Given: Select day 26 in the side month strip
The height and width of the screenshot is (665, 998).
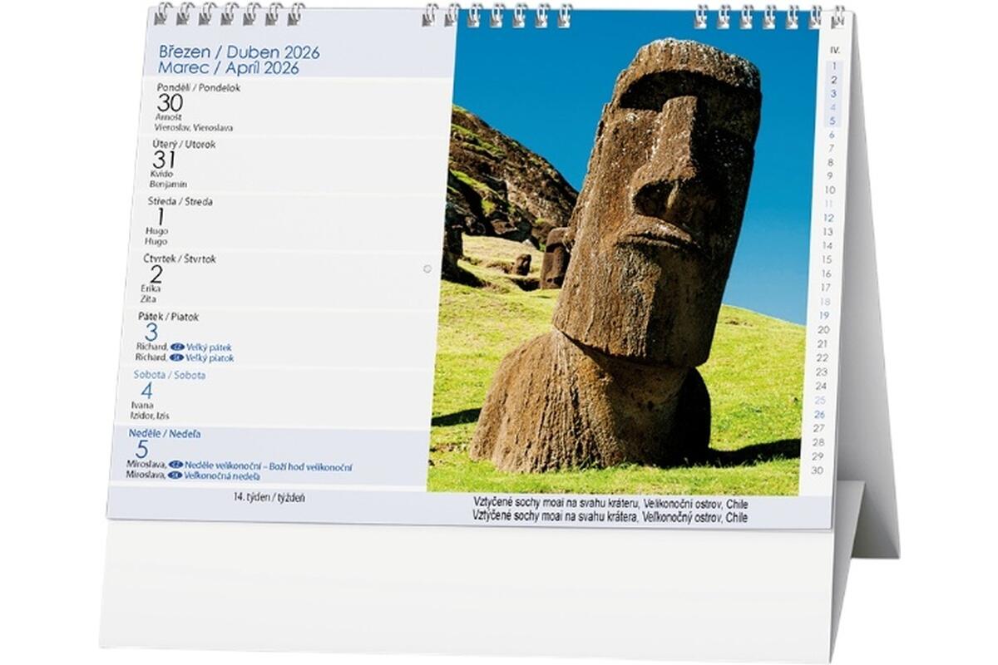Looking at the screenshot, I should (819, 414).
